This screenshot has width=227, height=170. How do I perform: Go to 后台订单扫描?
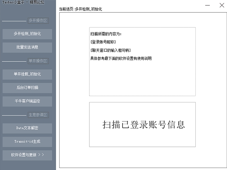(x=27, y=88)
